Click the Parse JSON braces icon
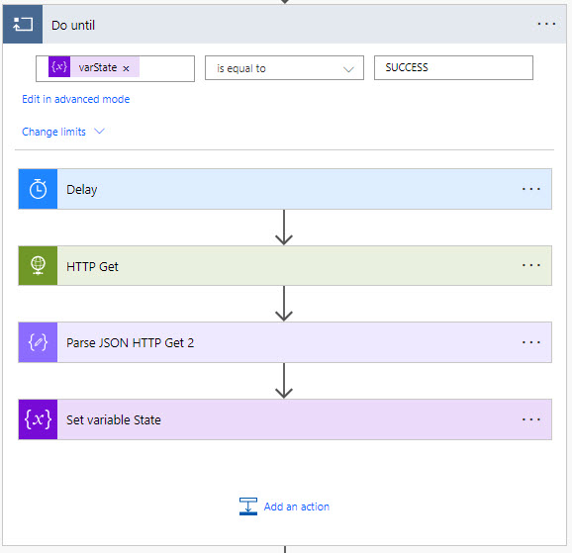The image size is (572, 553). click(x=38, y=342)
